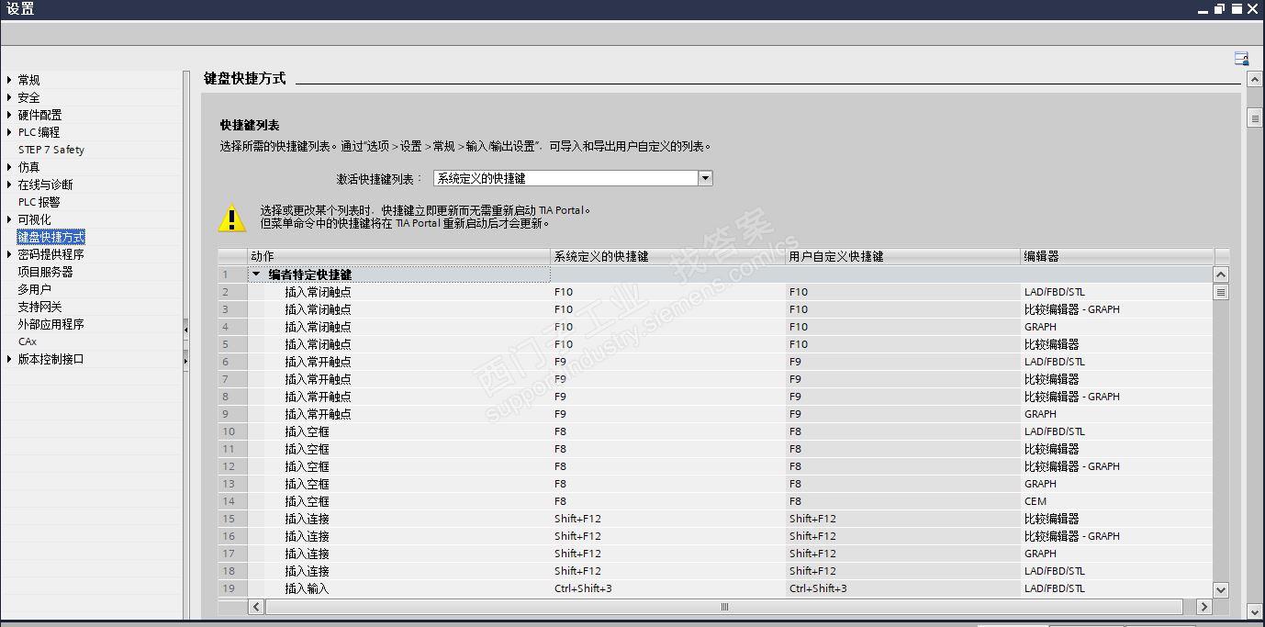Click the left-pointing splitter arrow beside navigation pane

point(185,328)
